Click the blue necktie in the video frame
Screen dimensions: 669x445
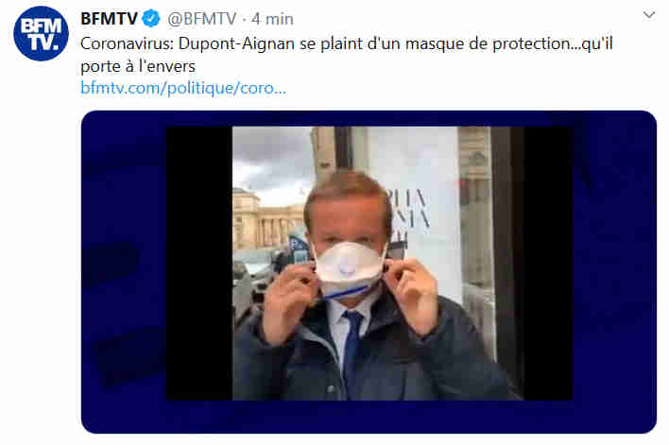pyautogui.click(x=352, y=346)
